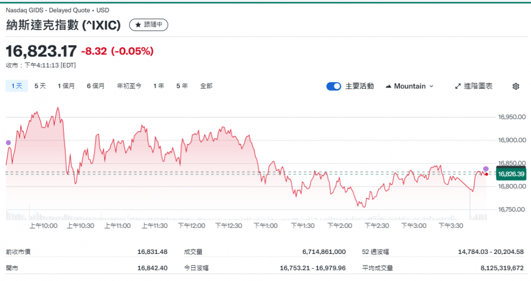This screenshot has height=281, width=531.
Task: Open 進階圖表 advanced chart
Action: click(x=474, y=86)
